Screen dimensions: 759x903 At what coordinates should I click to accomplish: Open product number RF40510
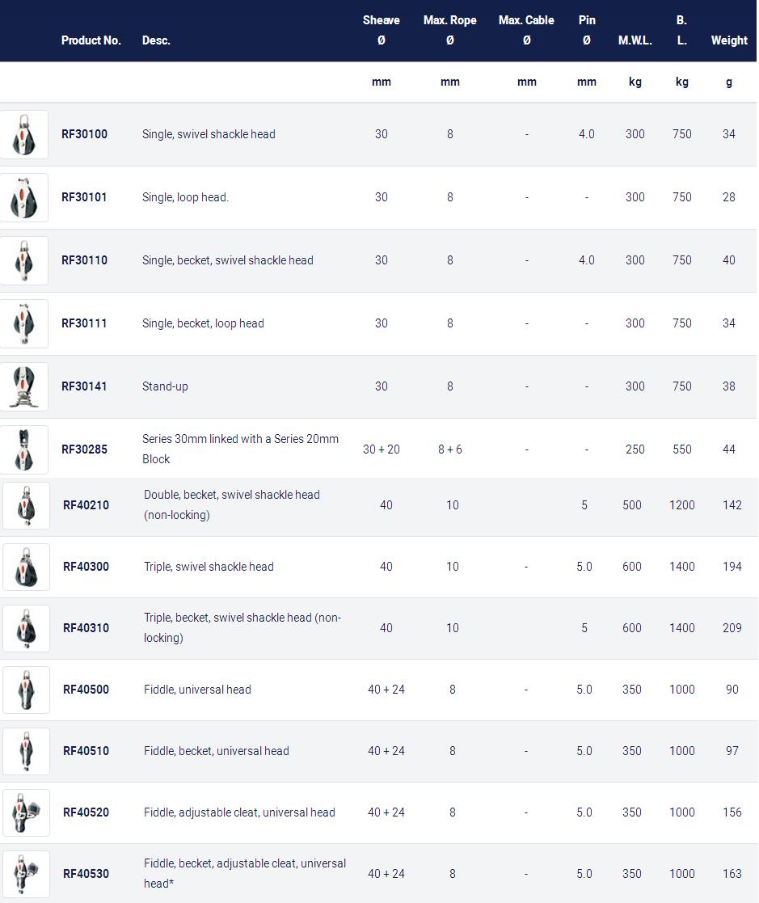coord(86,751)
